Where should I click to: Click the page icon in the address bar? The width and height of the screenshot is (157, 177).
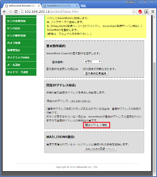click(22, 12)
